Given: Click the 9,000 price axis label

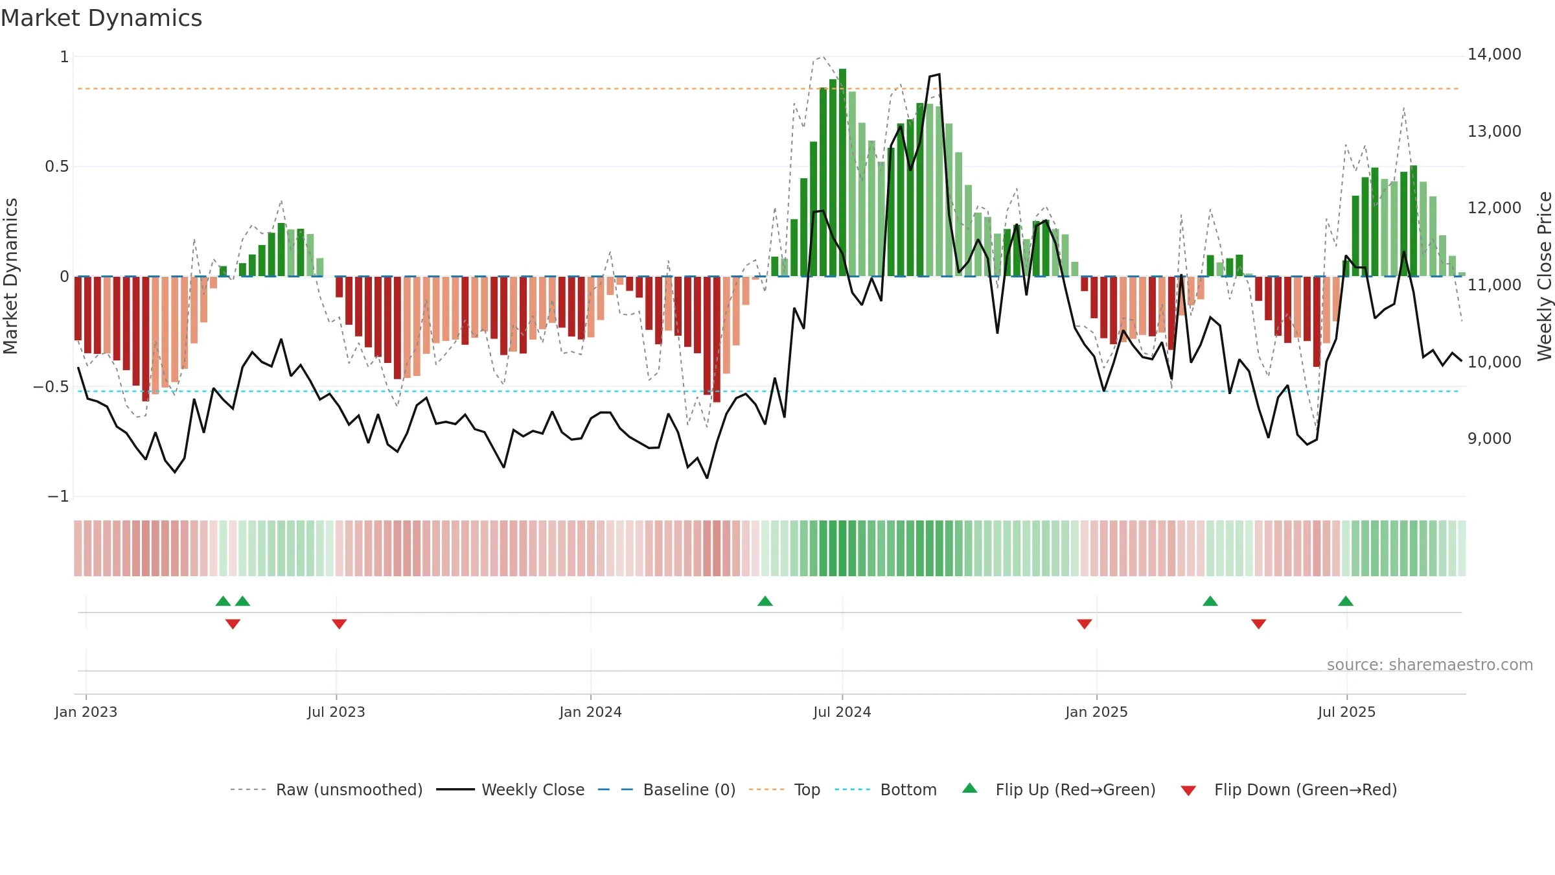Looking at the screenshot, I should (x=1490, y=439).
